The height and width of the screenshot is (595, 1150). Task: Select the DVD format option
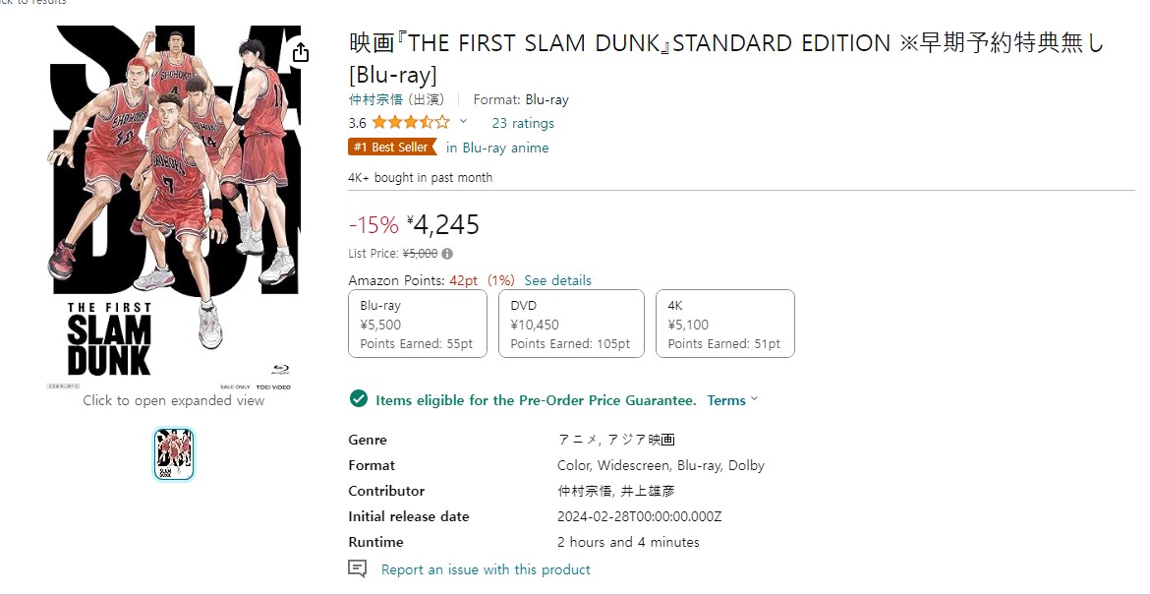(x=570, y=324)
